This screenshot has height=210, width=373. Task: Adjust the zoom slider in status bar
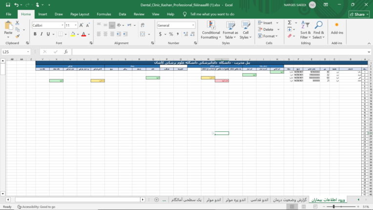point(334,207)
